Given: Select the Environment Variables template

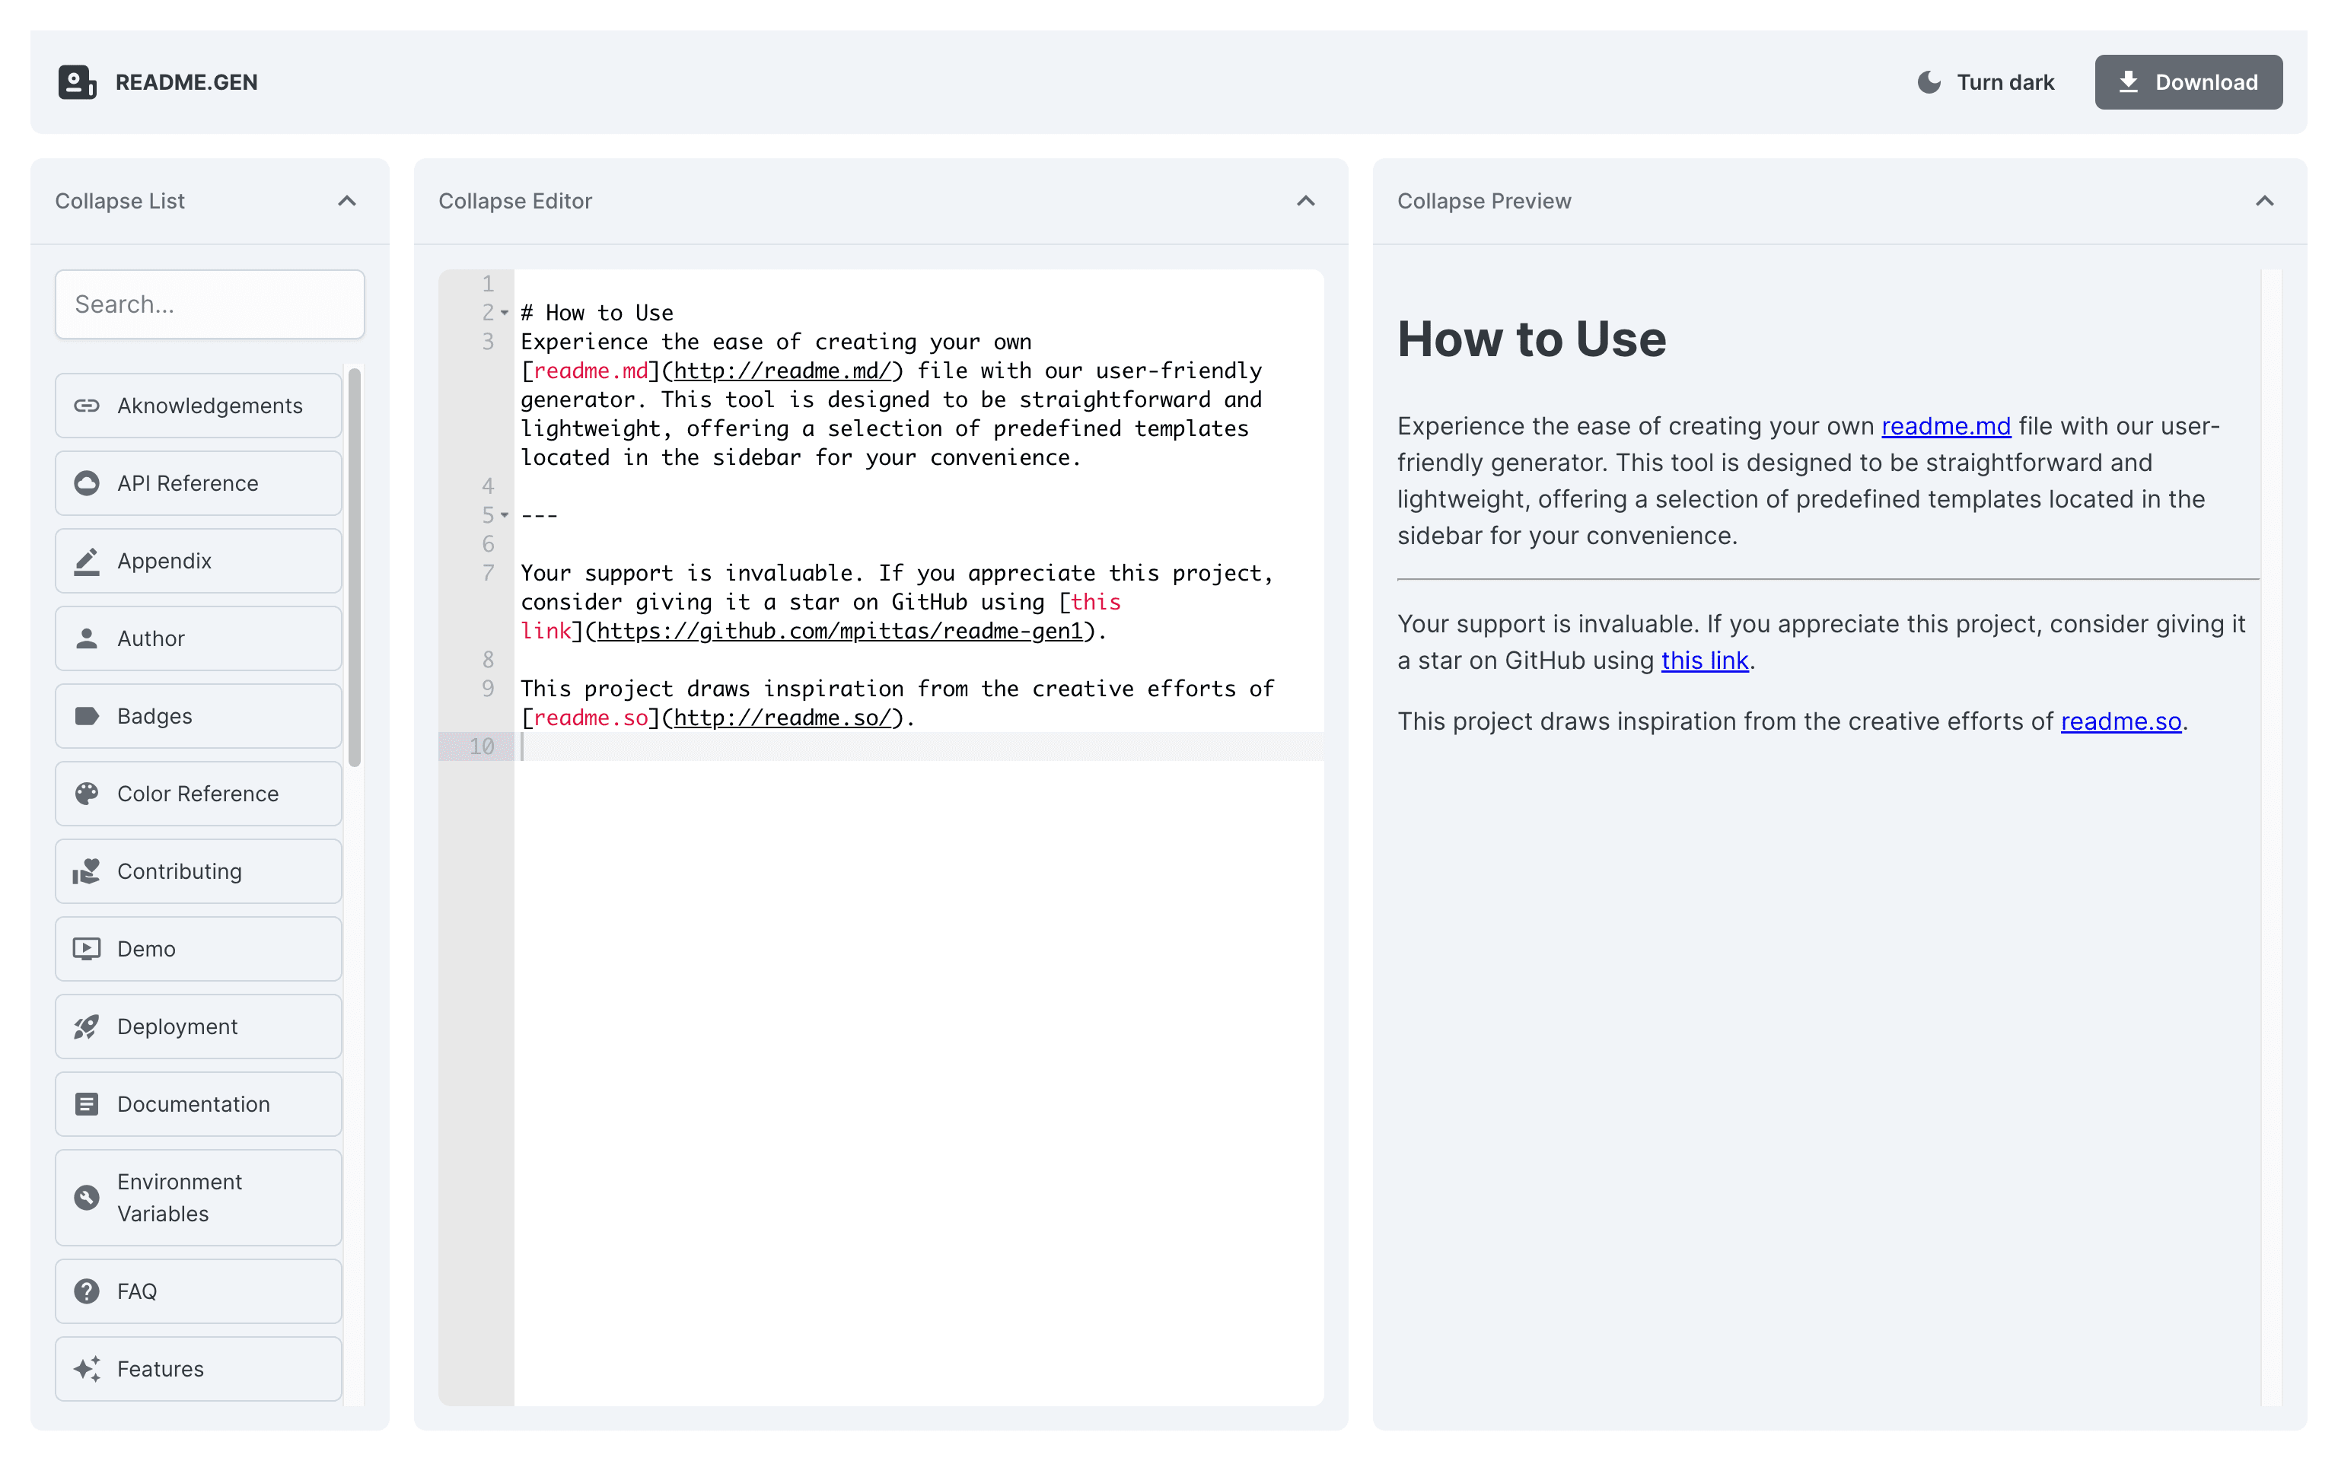Looking at the screenshot, I should point(198,1197).
